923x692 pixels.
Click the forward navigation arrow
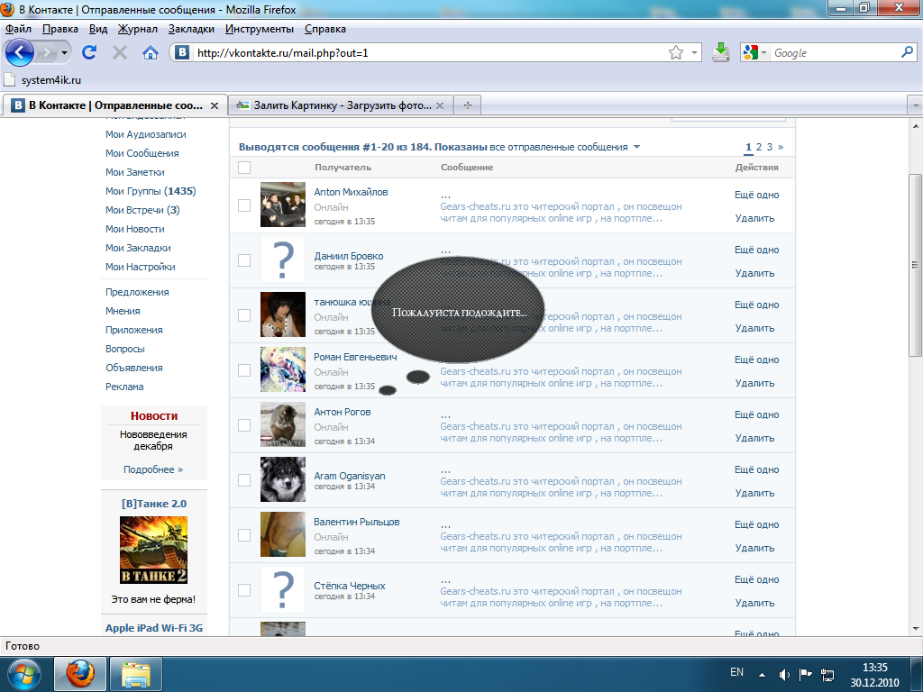click(x=46, y=53)
